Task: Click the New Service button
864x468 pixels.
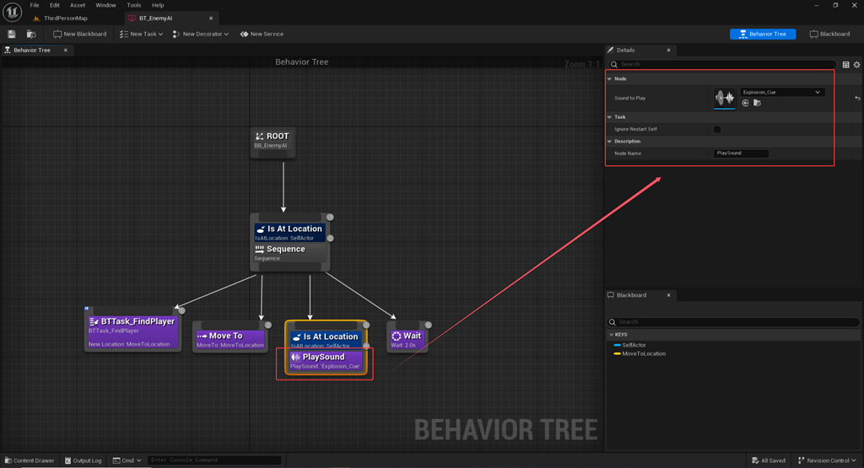Action: pyautogui.click(x=262, y=34)
